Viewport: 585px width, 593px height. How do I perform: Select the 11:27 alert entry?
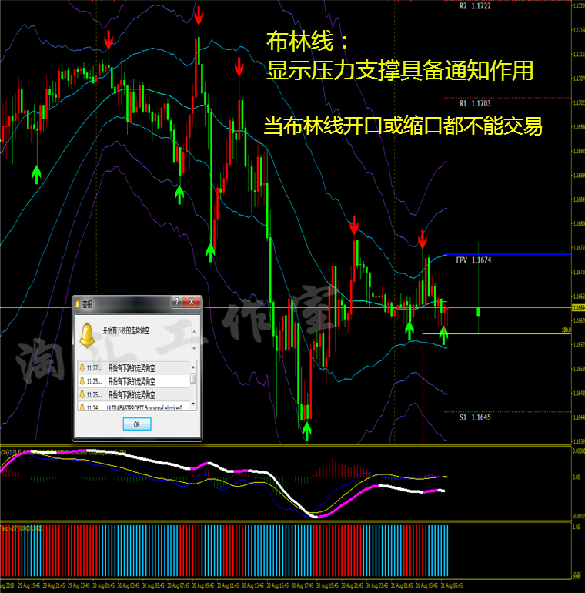pos(134,367)
